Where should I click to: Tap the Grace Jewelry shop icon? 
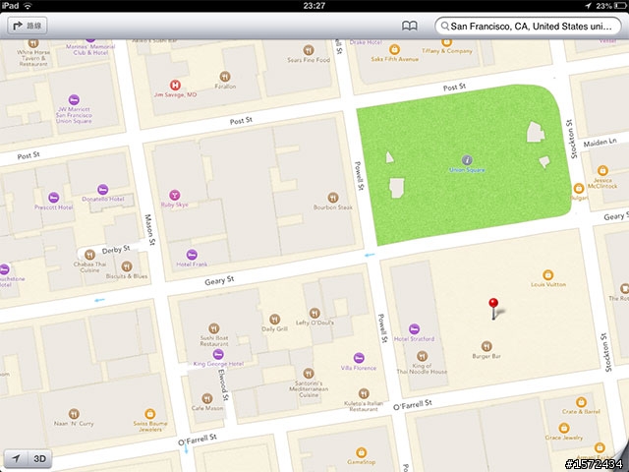tap(564, 428)
